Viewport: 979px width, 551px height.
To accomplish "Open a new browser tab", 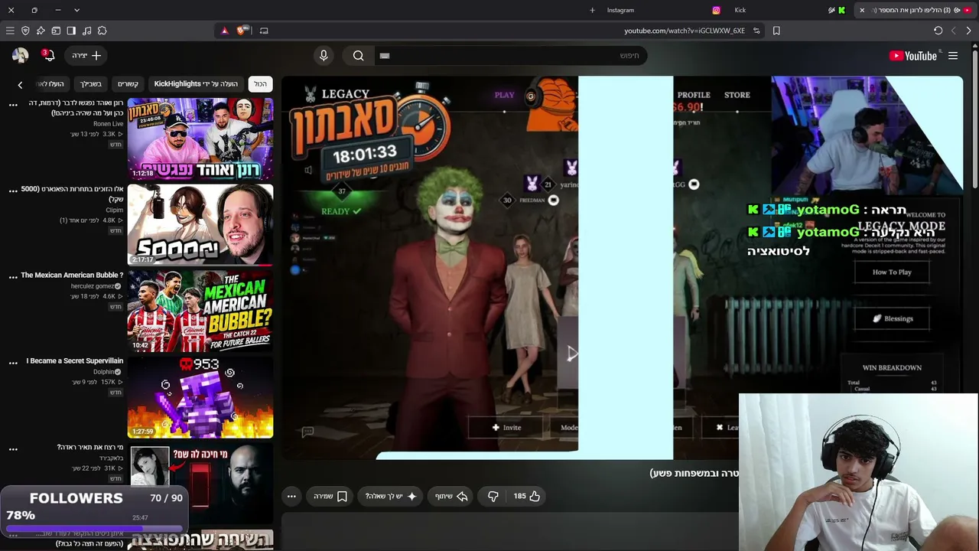I will [x=592, y=10].
